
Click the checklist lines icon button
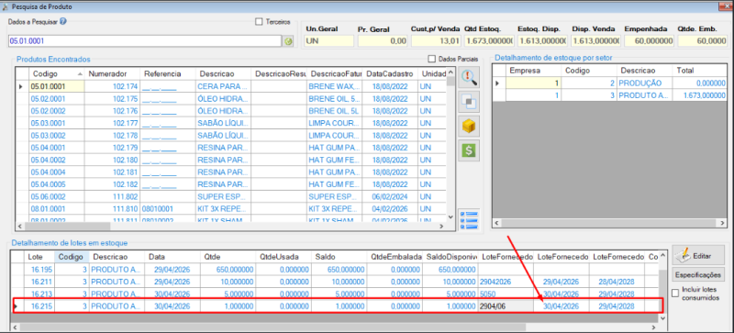click(469, 219)
